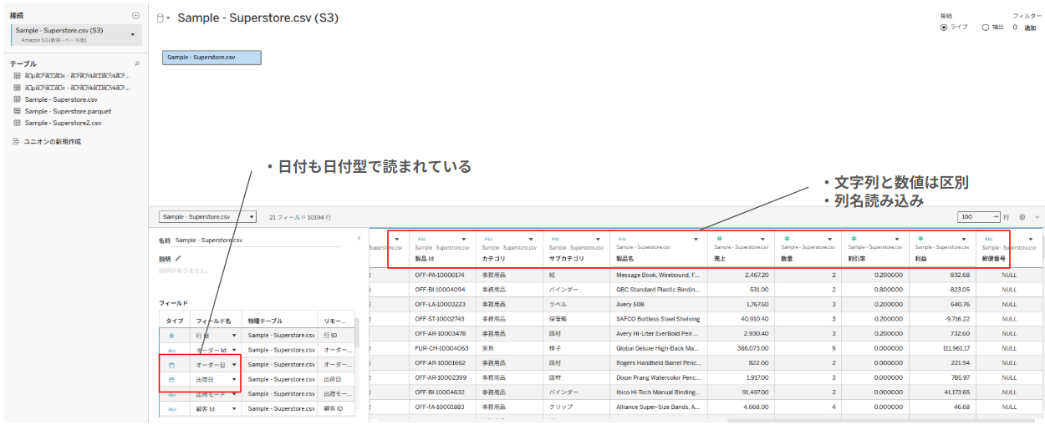Click the 物理テーブル column header
Viewport: 1045px width, 425px height.
click(265, 321)
